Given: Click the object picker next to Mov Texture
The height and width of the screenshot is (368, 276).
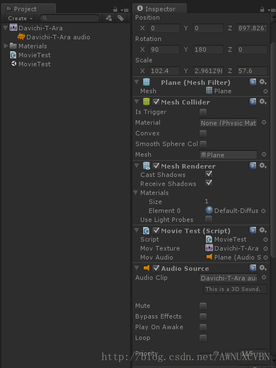Looking at the screenshot, I should (265, 248).
